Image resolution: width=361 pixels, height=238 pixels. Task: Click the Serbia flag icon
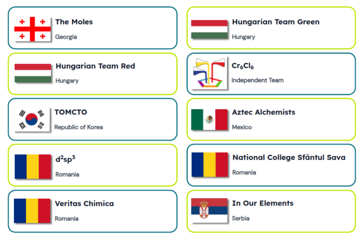(x=209, y=210)
